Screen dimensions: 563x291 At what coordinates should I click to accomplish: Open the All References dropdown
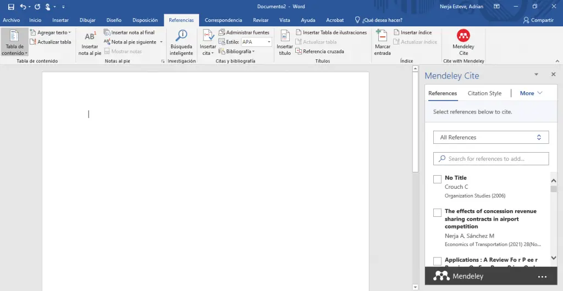point(491,137)
